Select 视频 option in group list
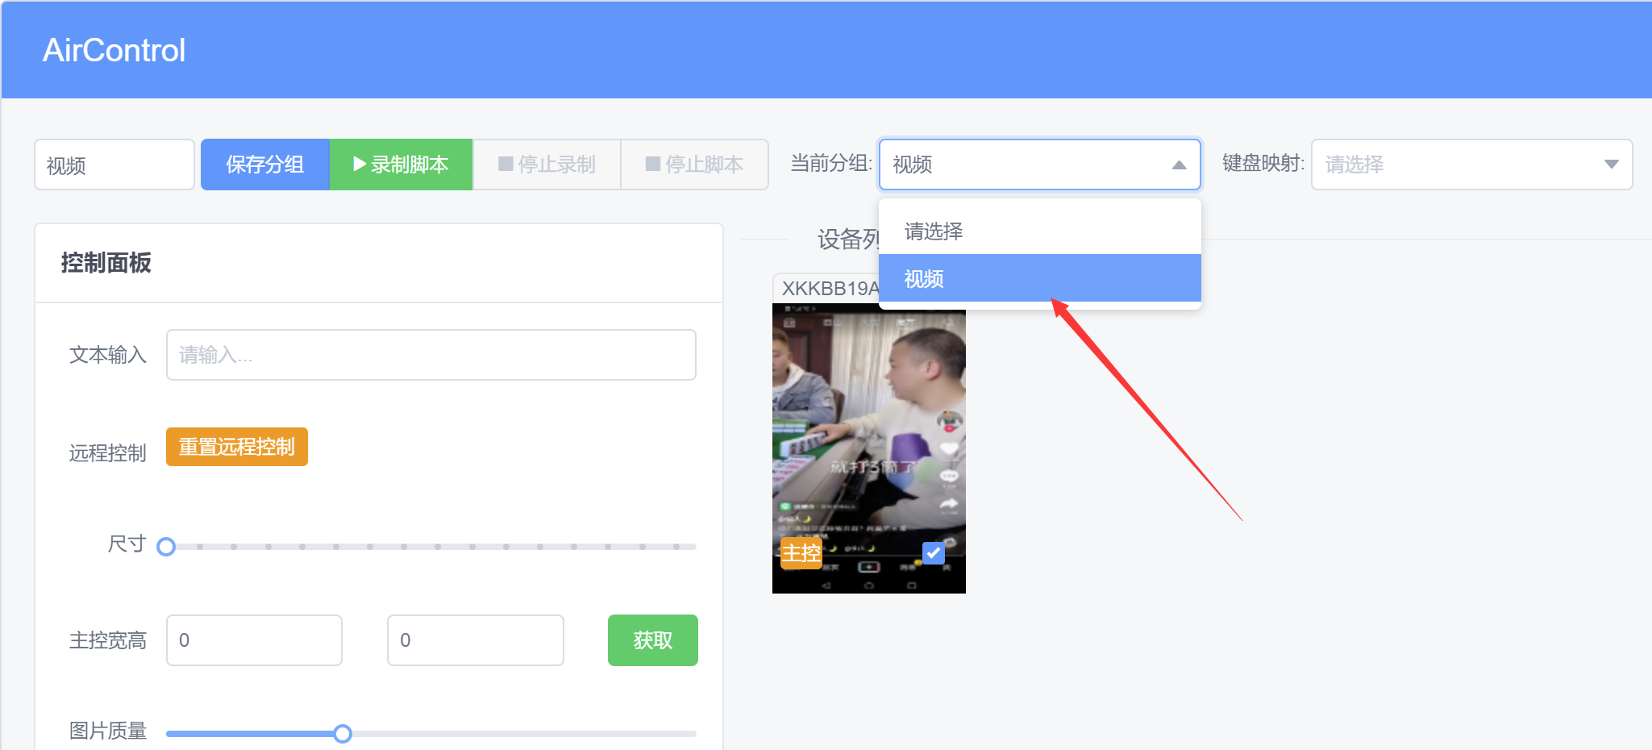The height and width of the screenshot is (750, 1652). (x=1039, y=278)
